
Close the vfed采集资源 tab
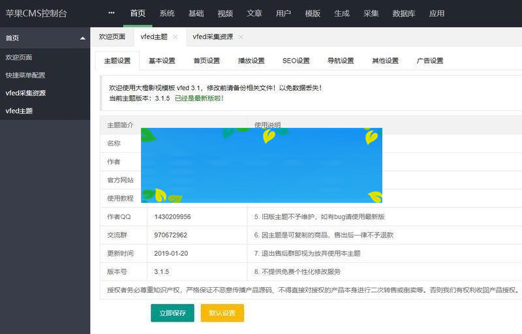pos(241,37)
